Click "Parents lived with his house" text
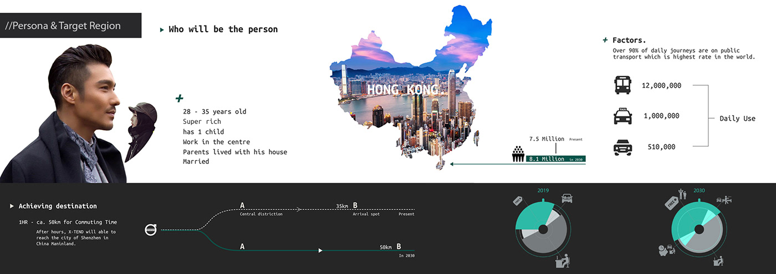 pos(235,152)
